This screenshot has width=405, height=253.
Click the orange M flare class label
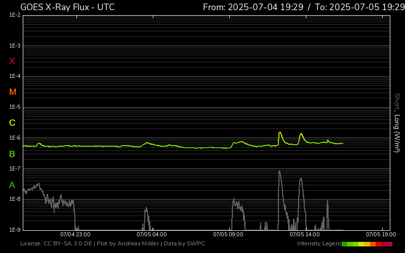pos(13,92)
